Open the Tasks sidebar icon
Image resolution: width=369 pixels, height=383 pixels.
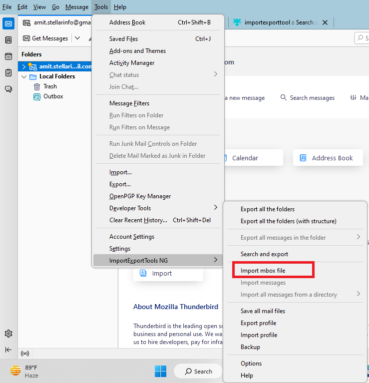[x=8, y=73]
